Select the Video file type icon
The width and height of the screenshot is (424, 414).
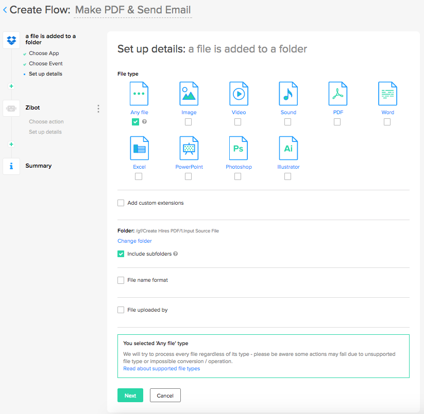239,94
